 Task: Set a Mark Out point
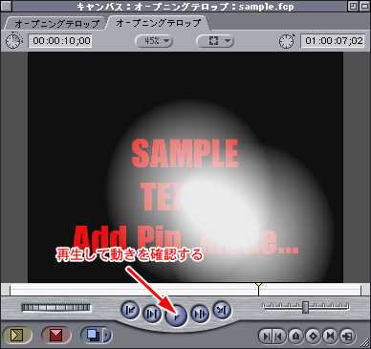tap(279, 336)
